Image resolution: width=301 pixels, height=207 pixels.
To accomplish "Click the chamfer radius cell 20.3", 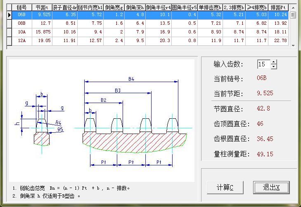I will pyautogui.click(x=159, y=41).
